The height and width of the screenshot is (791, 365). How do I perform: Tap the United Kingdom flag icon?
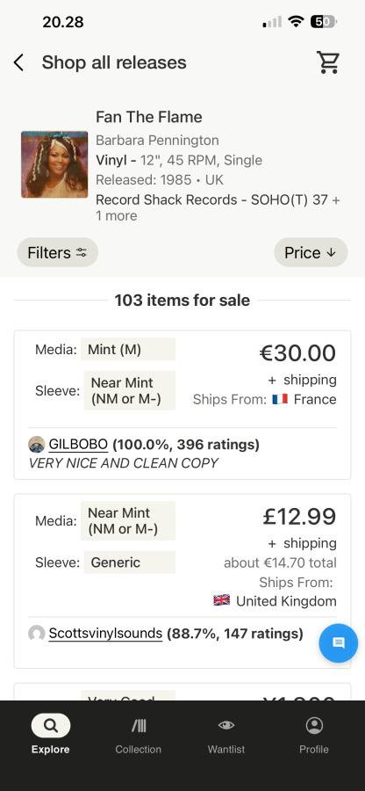221,600
